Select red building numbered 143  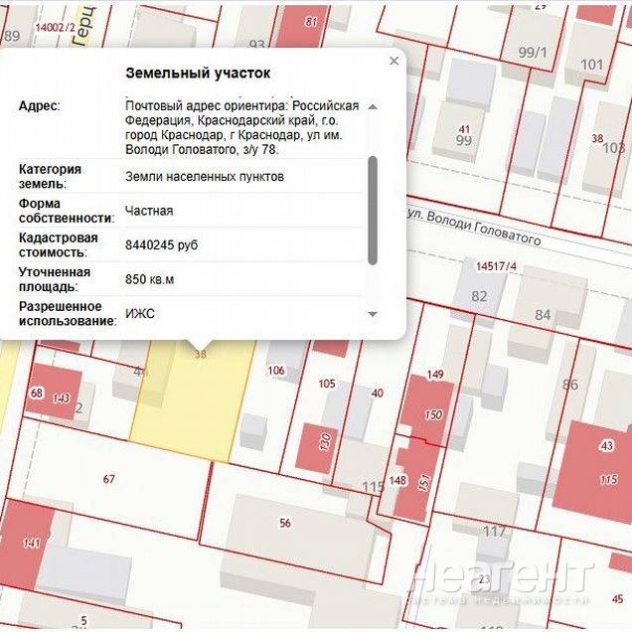point(62,399)
